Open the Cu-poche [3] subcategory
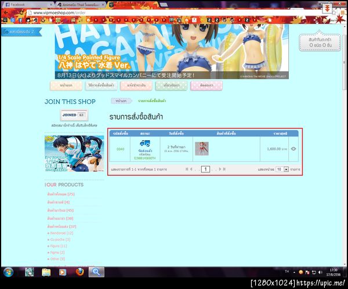348x289 pixels. (x=60, y=240)
